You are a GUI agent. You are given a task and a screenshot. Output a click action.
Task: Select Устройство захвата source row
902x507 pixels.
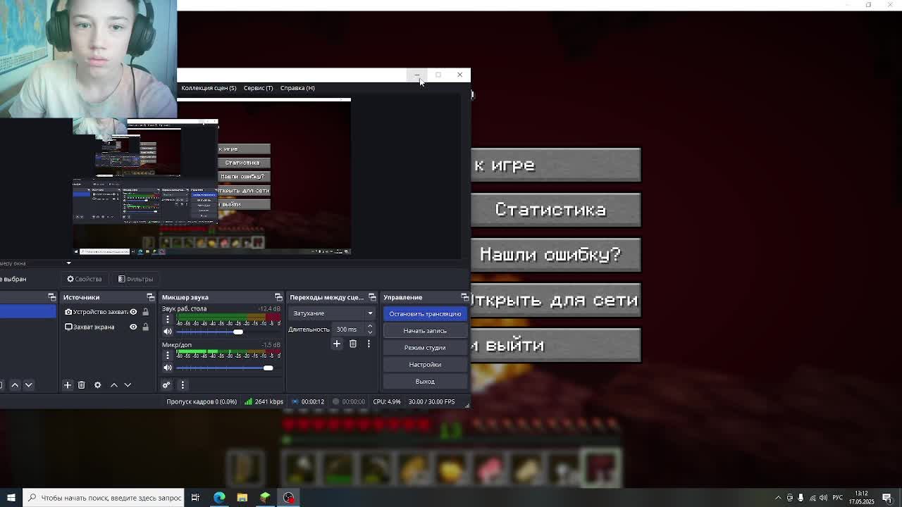point(109,312)
